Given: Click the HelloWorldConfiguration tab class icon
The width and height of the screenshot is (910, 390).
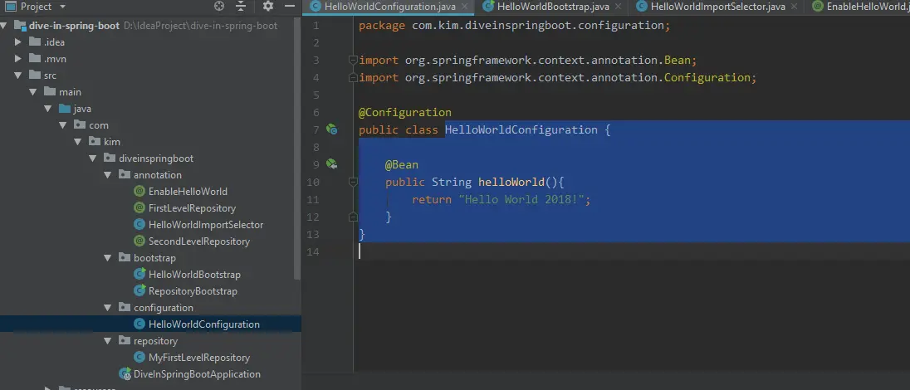Looking at the screenshot, I should 316,7.
